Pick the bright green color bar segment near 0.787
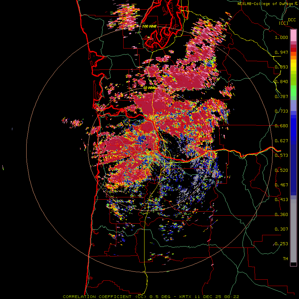The width and height of the screenshot is (299, 299). point(293,91)
